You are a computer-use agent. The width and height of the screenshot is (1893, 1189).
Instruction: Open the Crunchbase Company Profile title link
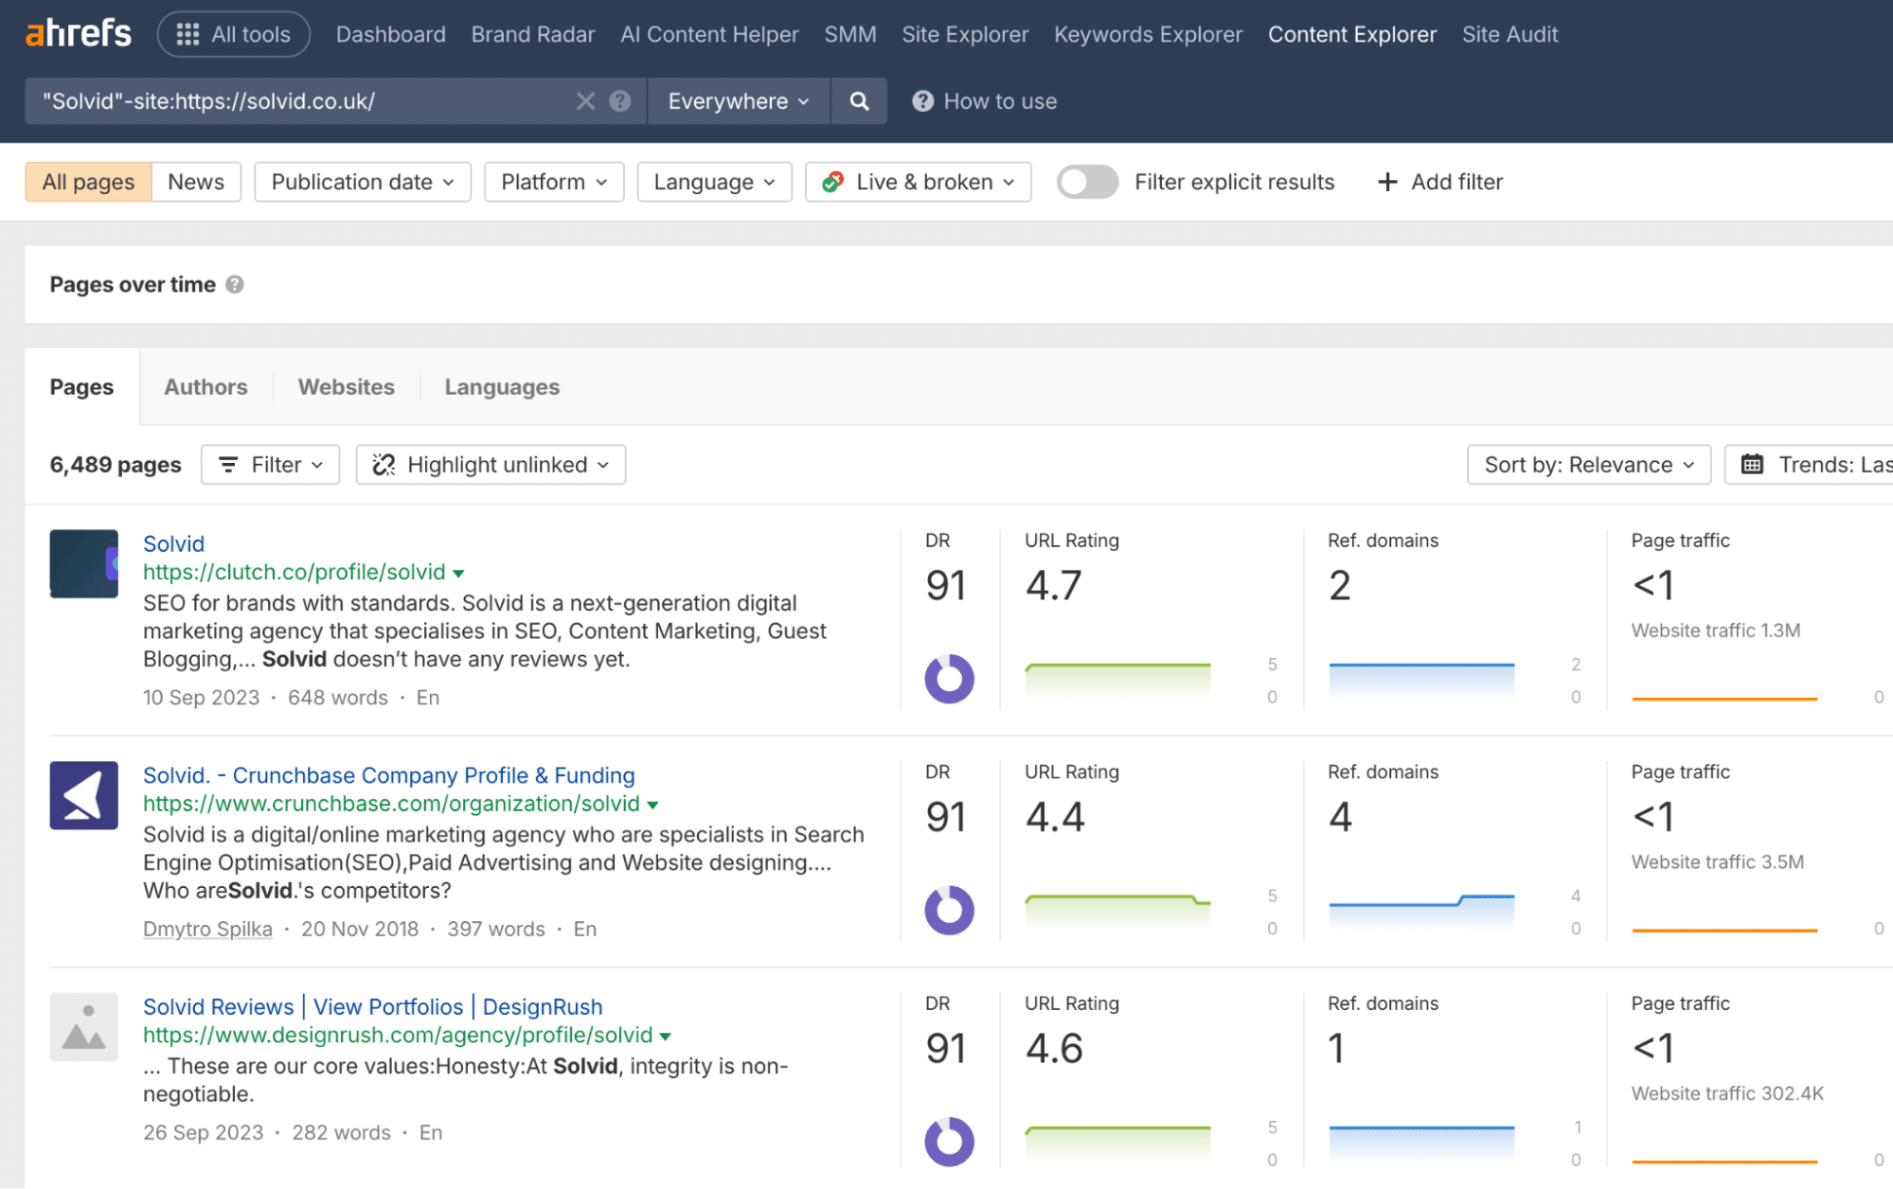389,775
